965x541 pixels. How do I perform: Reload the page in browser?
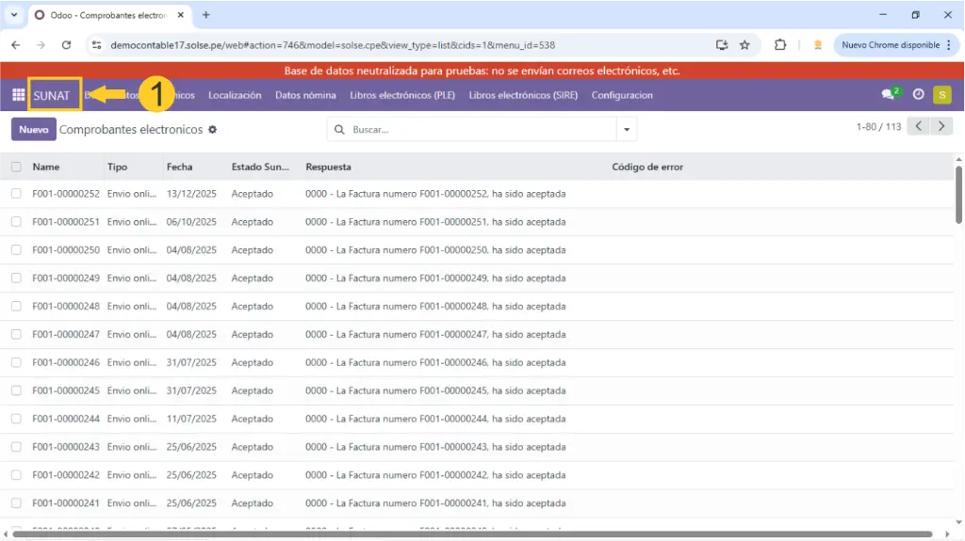tap(66, 44)
